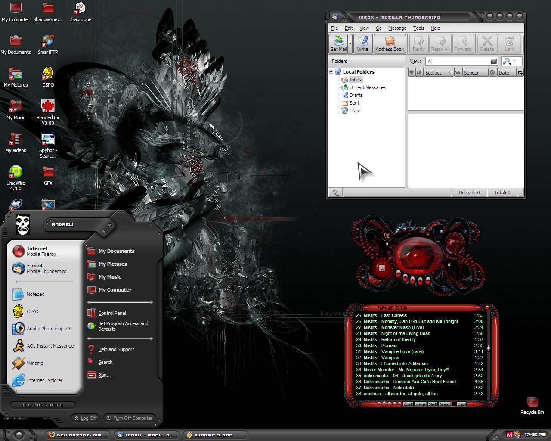Click the Log Off button
Viewport: 551px width, 441px height.
tap(86, 418)
